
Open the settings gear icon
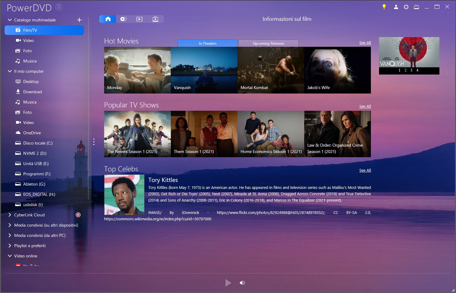pyautogui.click(x=406, y=7)
